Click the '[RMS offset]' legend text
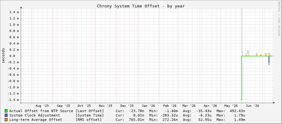Image resolution: width=282 pixels, height=124 pixels. pos(88,120)
